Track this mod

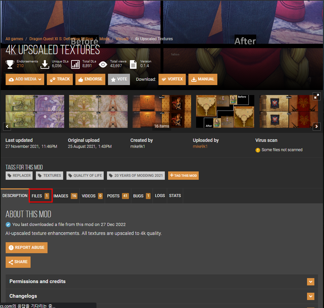(60, 79)
